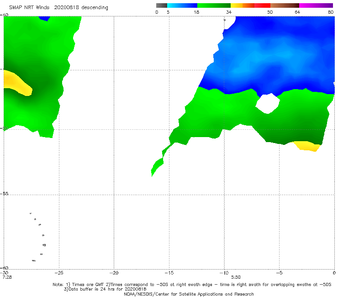Pick the magenta-purple segment of the color bar
Viewport: 338px width, 297px height.
point(316,5)
